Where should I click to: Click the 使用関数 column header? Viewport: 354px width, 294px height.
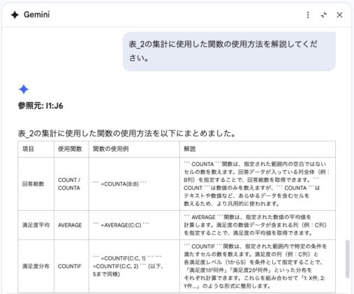pyautogui.click(x=71, y=149)
